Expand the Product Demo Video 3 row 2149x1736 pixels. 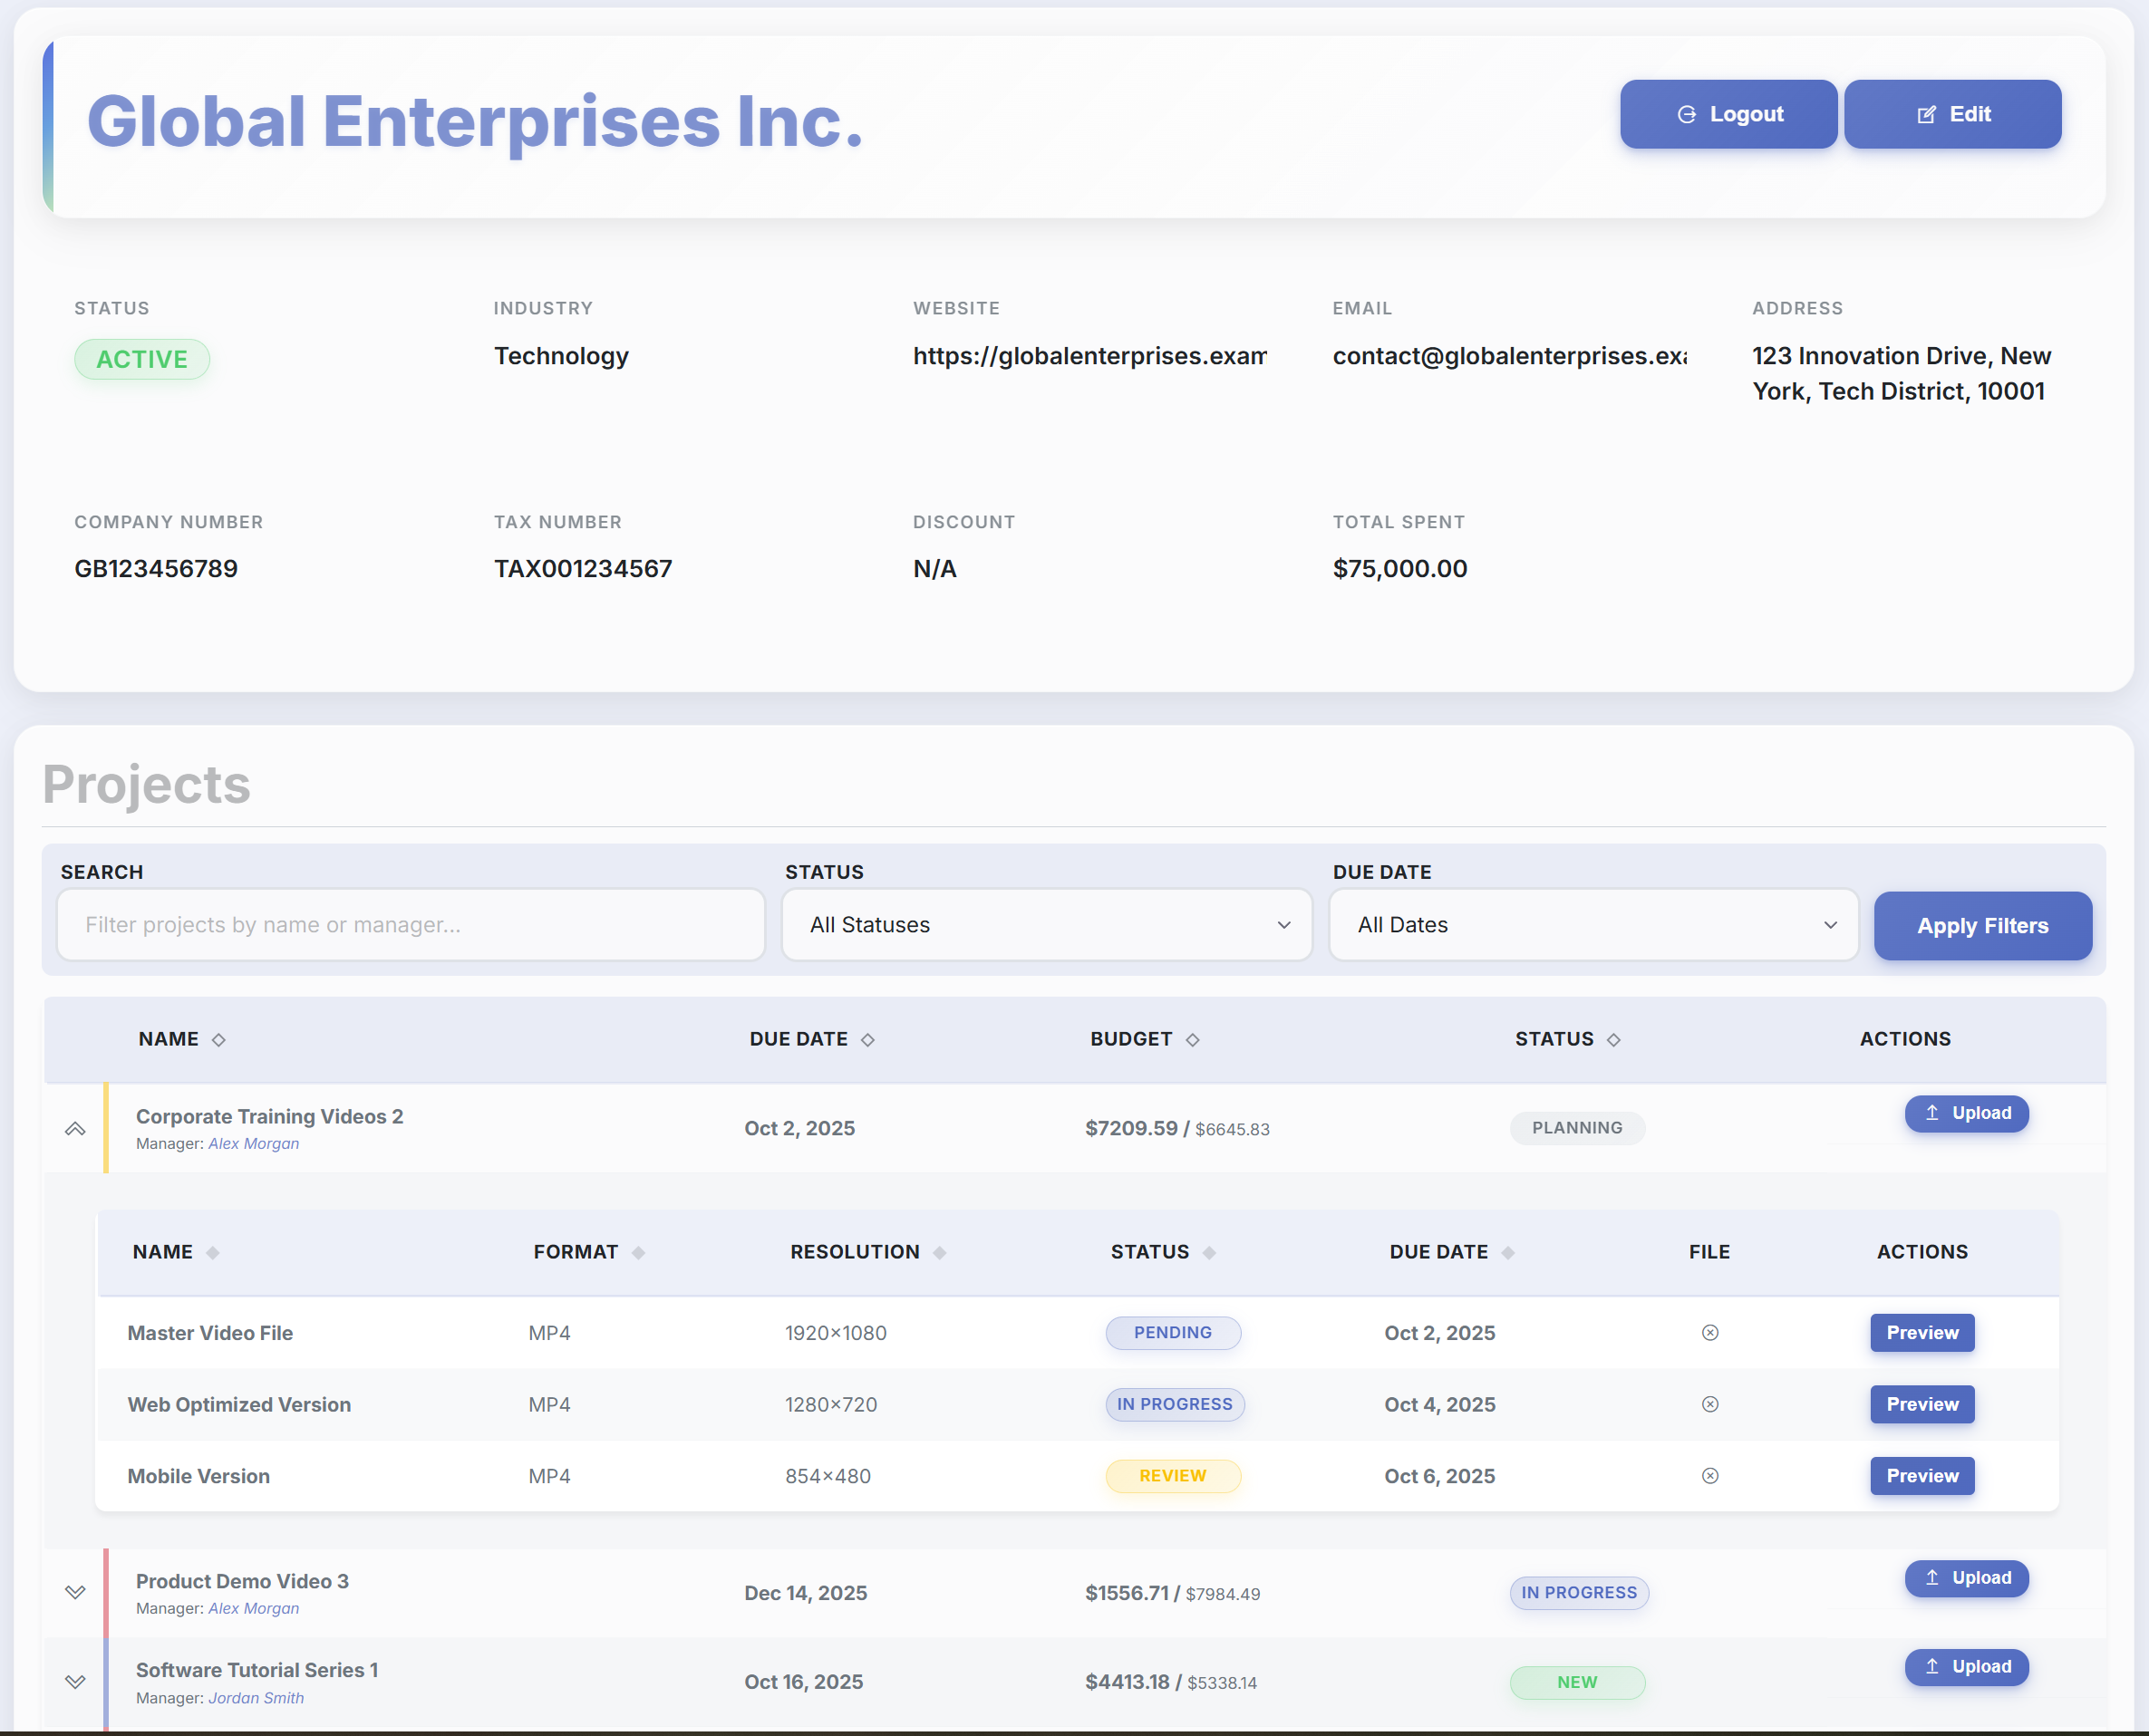pos(75,1591)
